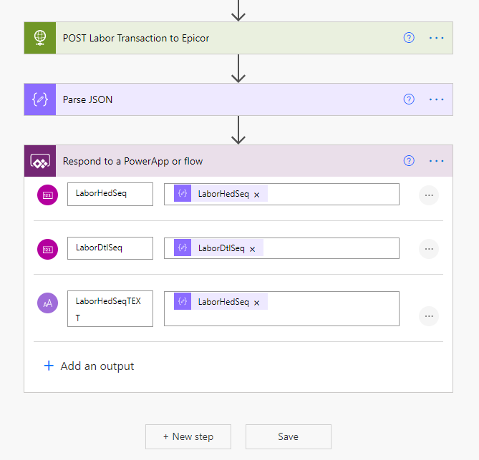479x460 pixels.
Task: Open help for POST Labor Transaction step
Action: click(409, 38)
